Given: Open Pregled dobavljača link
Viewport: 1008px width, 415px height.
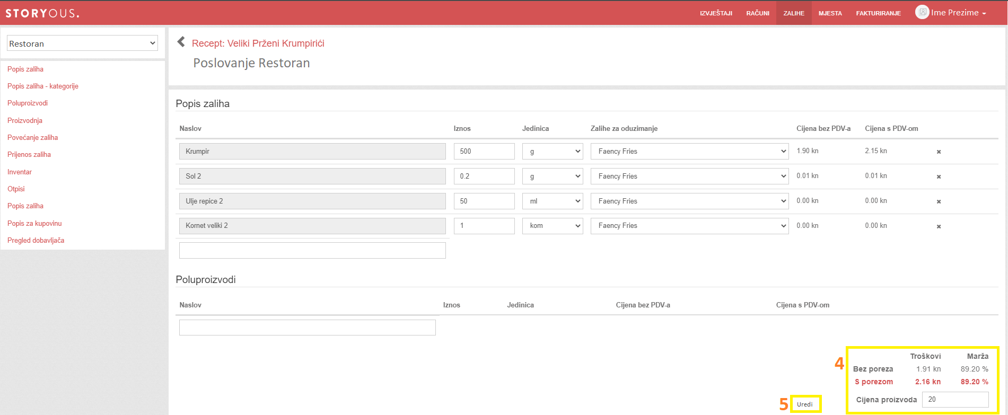Looking at the screenshot, I should click(36, 240).
